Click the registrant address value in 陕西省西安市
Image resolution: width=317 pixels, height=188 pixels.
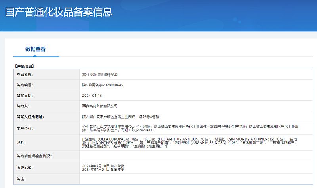tap(120, 117)
